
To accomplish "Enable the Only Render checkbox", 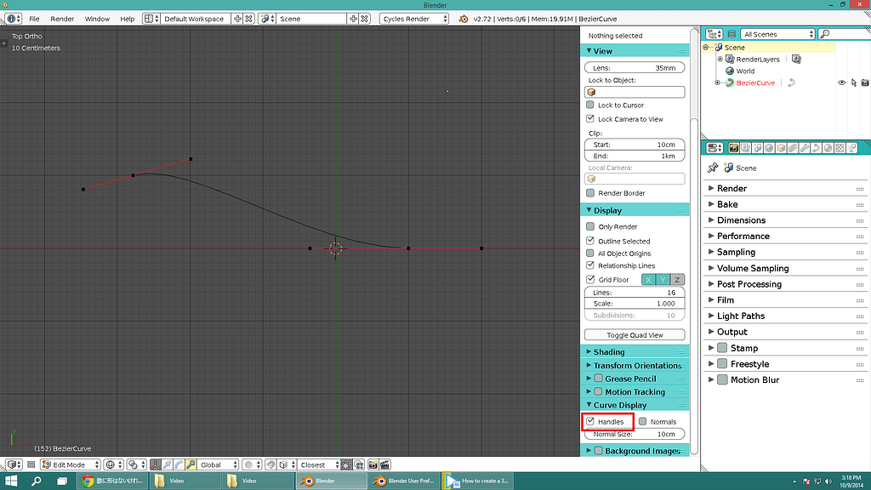I will click(x=590, y=226).
